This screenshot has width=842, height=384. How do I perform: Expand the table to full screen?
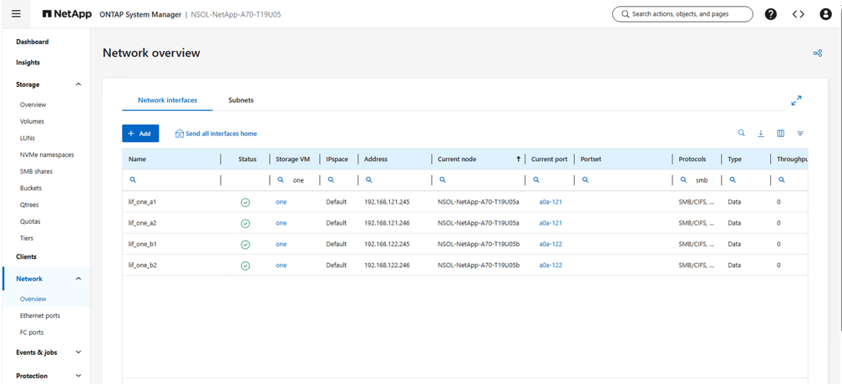[796, 100]
